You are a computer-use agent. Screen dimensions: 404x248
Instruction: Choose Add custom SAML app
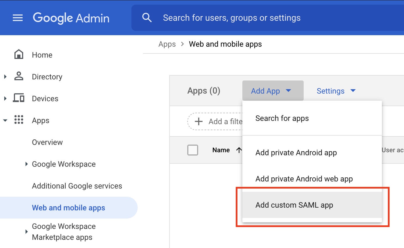point(294,205)
